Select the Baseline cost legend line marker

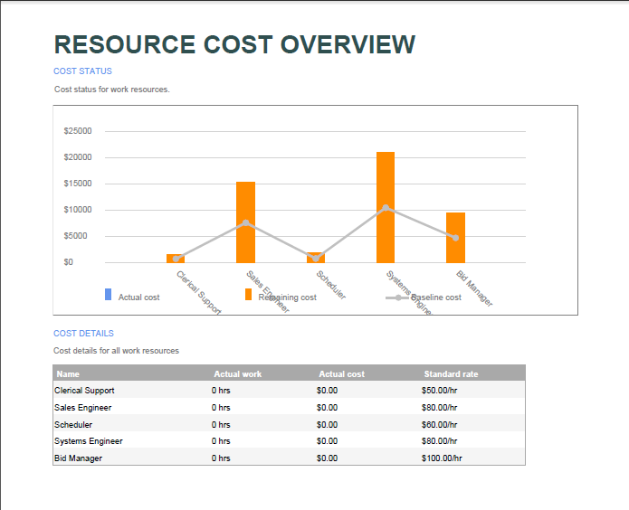pos(398,297)
